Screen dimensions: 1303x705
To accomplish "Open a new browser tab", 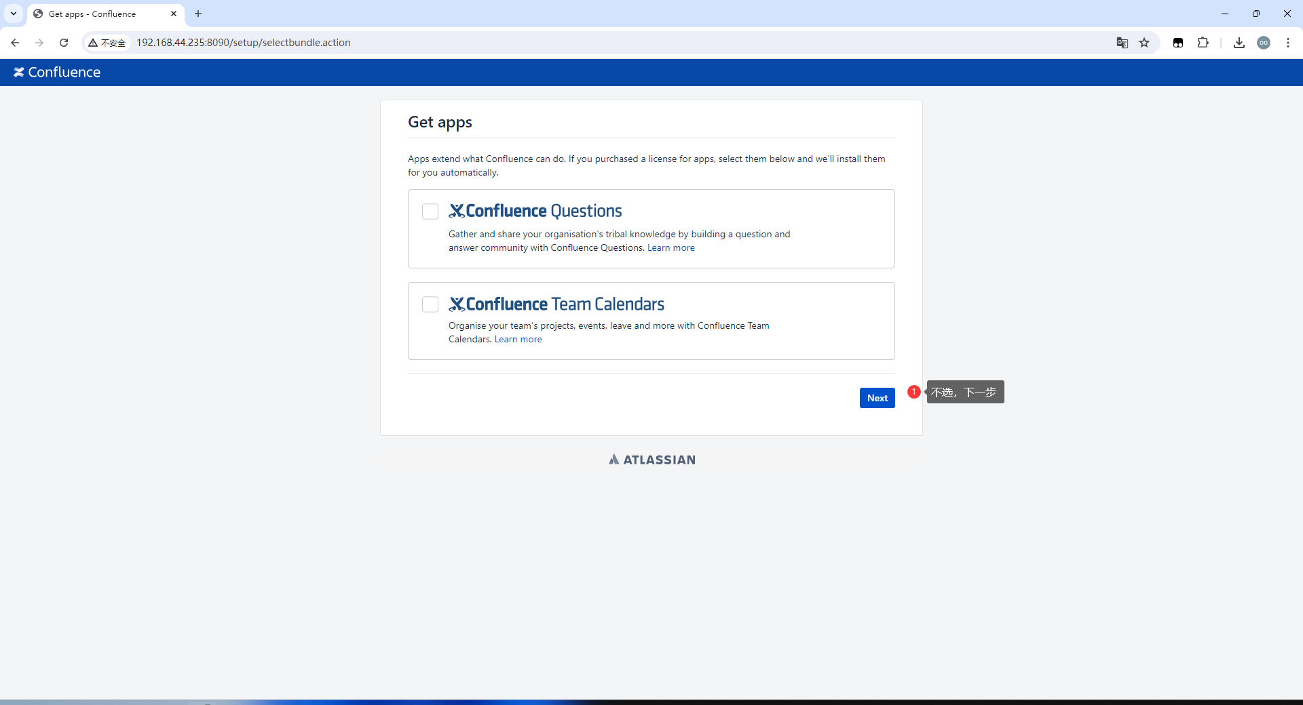I will pos(198,14).
